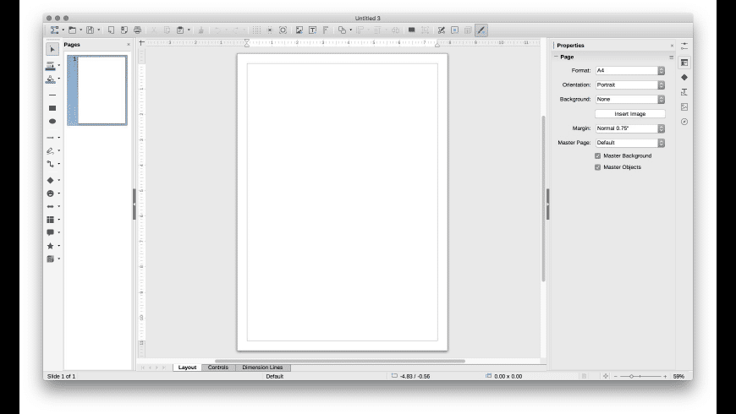Click the Open folder toolbar icon
Image resolution: width=736 pixels, height=414 pixels.
pyautogui.click(x=72, y=30)
